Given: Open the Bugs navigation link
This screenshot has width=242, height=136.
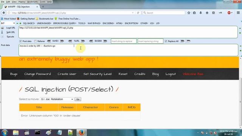Looking at the screenshot, I should pyautogui.click(x=14, y=74).
